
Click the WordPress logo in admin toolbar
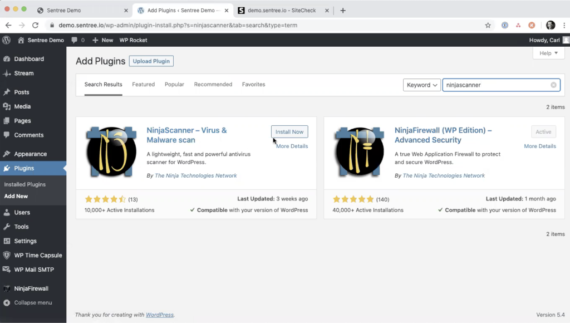point(6,40)
